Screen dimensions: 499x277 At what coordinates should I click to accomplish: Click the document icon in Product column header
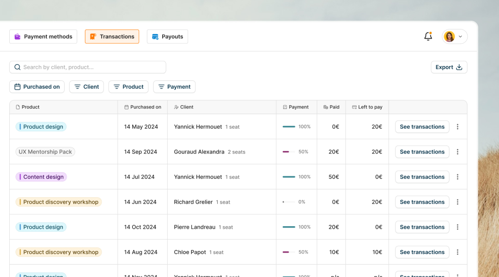(x=17, y=107)
